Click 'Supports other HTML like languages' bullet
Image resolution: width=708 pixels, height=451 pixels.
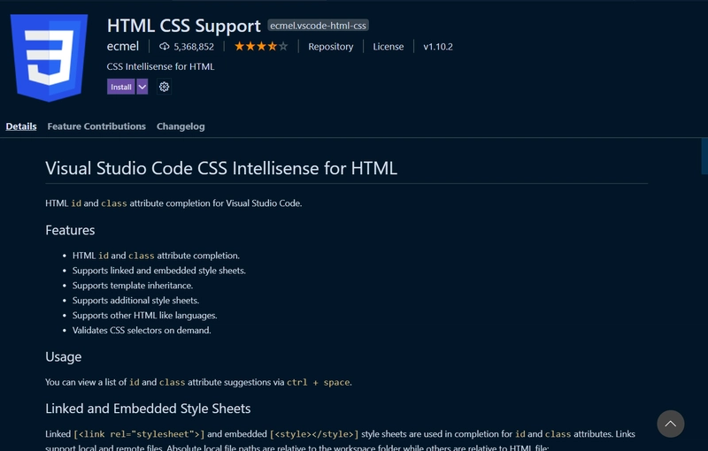[x=145, y=315]
